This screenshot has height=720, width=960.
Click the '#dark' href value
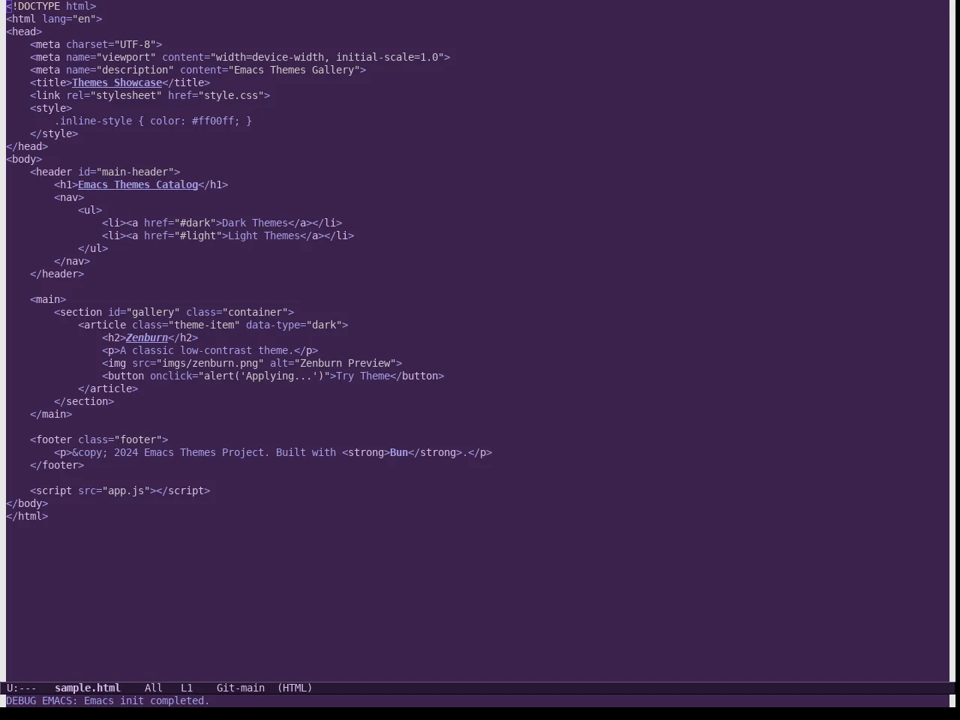[195, 223]
